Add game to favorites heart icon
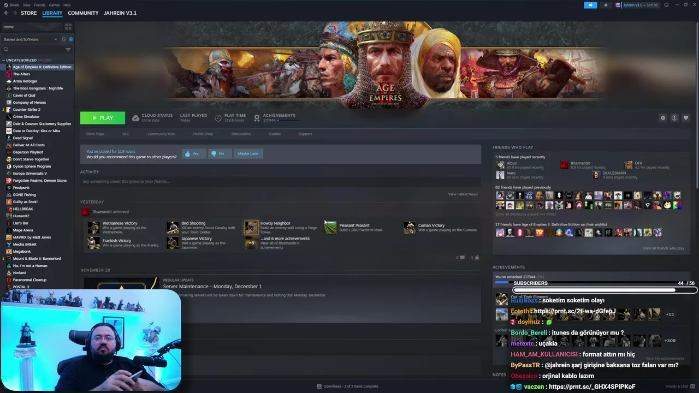The height and width of the screenshot is (393, 699). tap(686, 118)
